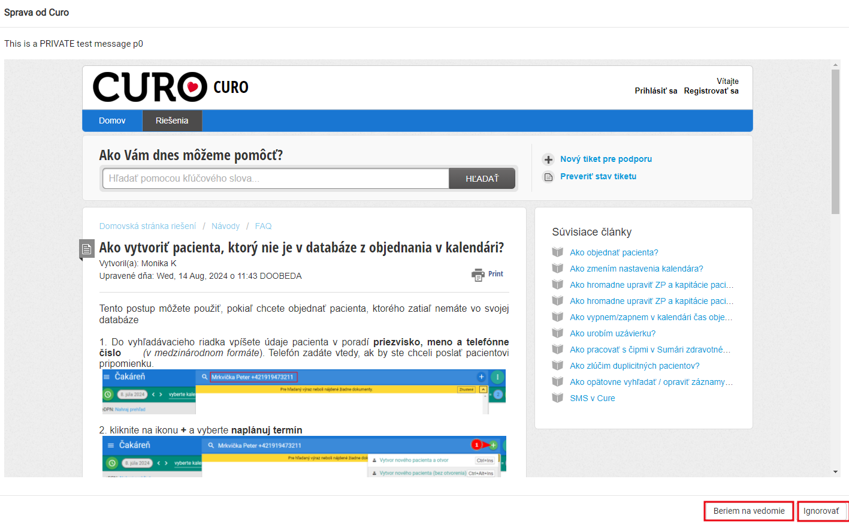Click the CURO heart logo
The height and width of the screenshot is (527, 849).
(150, 87)
